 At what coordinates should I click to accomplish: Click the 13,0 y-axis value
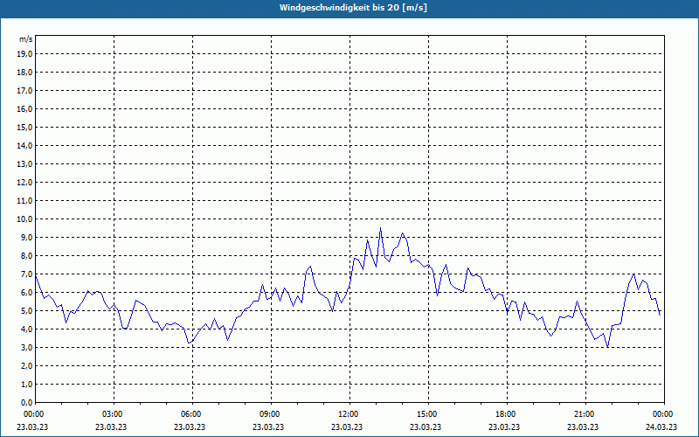[x=24, y=164]
